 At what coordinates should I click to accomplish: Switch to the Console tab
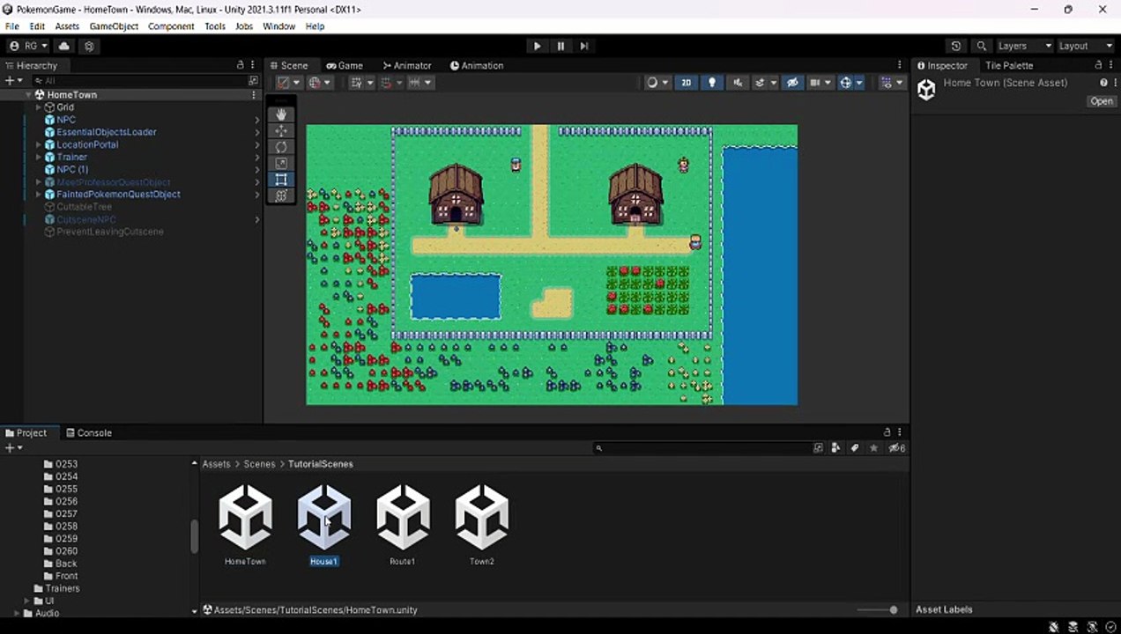coord(88,432)
